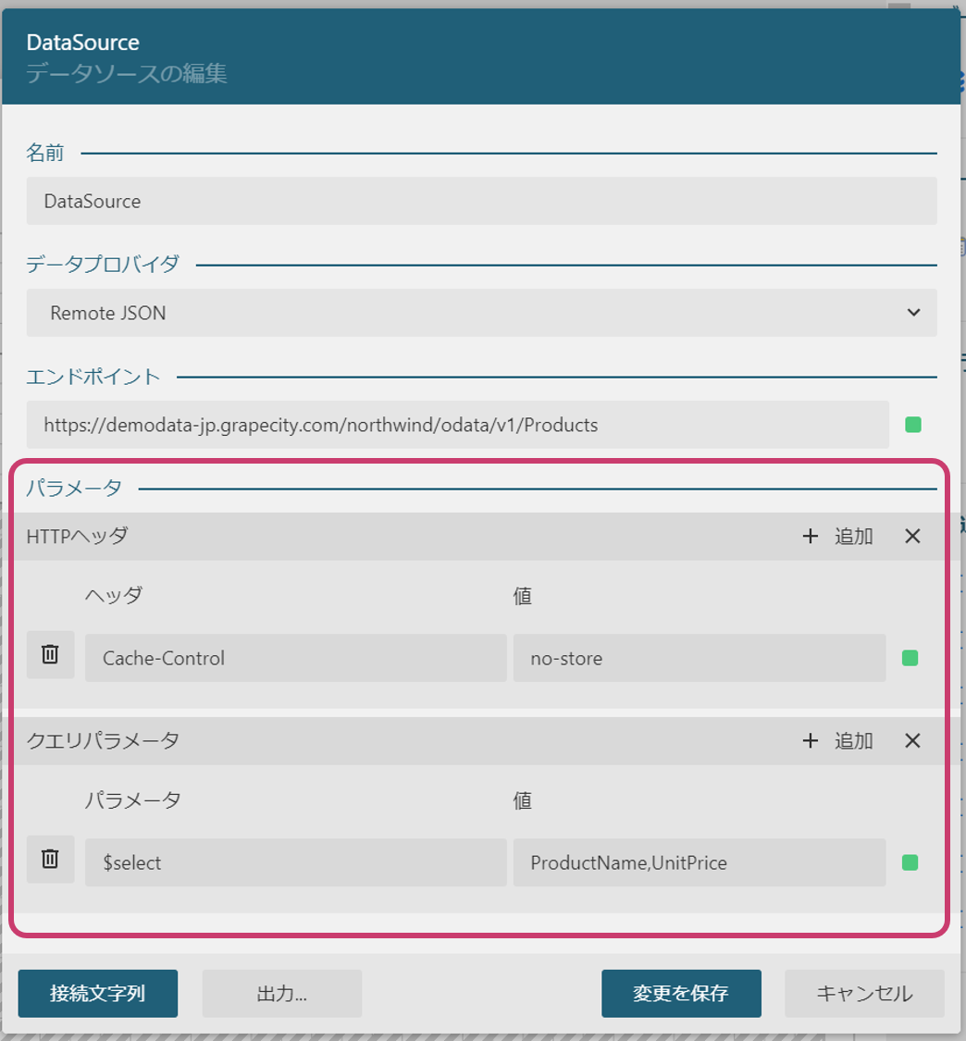Click 値 column label in HTTPヘッダ section
The height and width of the screenshot is (1041, 966).
(x=523, y=596)
